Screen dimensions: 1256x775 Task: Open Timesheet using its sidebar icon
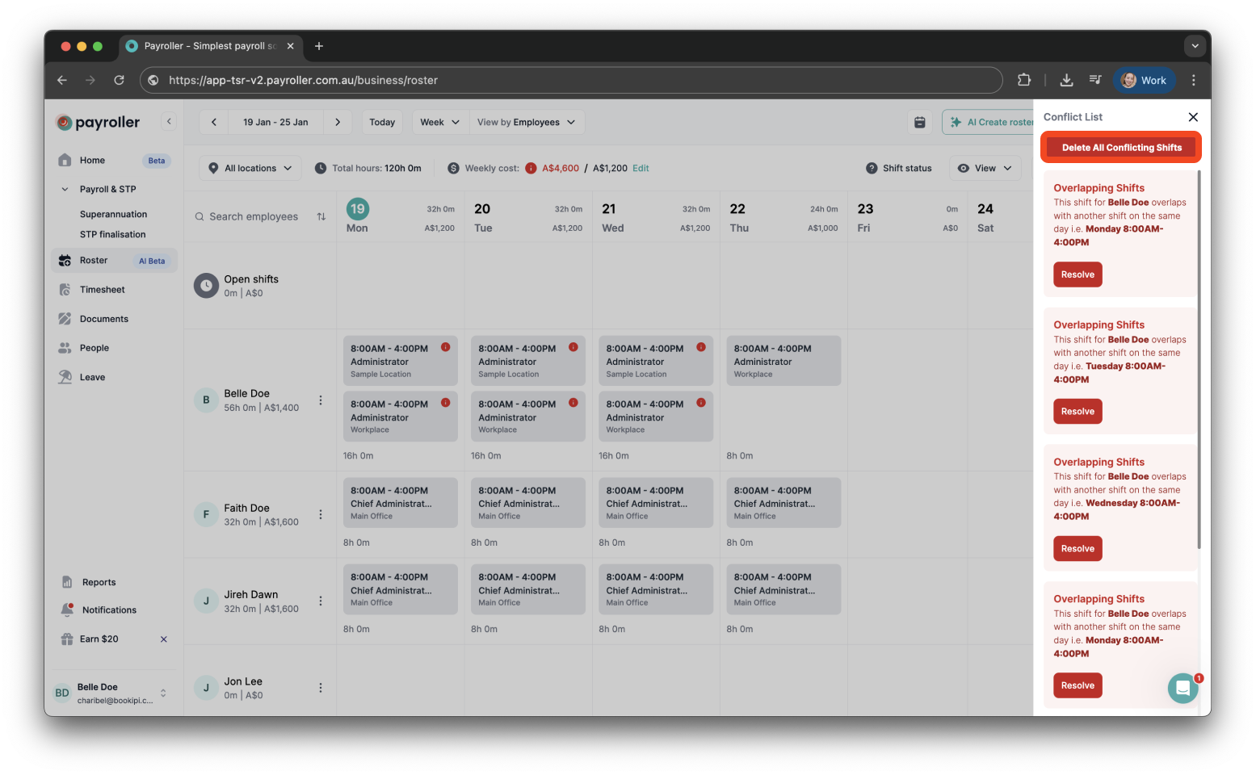pos(65,289)
